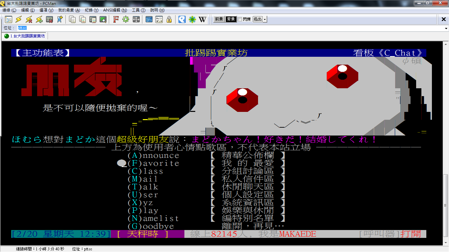Click the green flower toolbar icon
Screen dimensions: 449x252
(x=192, y=19)
